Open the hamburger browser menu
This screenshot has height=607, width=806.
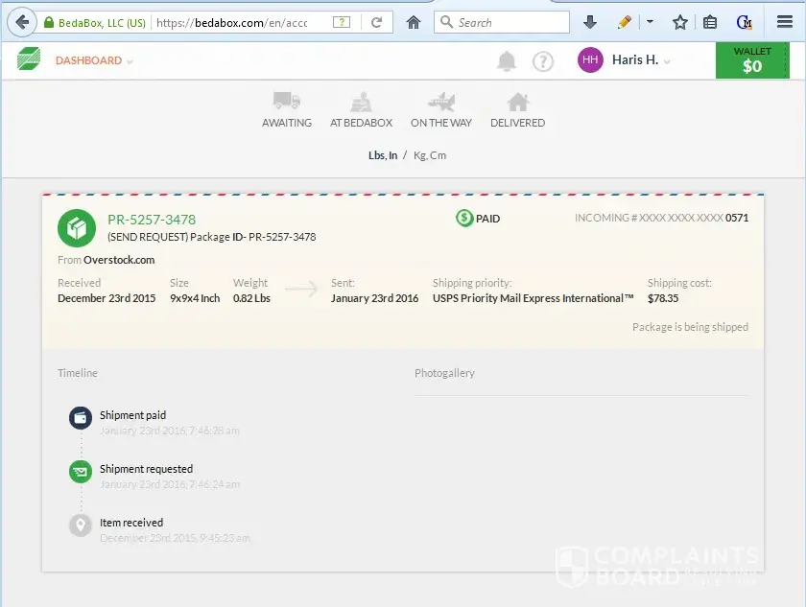coord(785,22)
